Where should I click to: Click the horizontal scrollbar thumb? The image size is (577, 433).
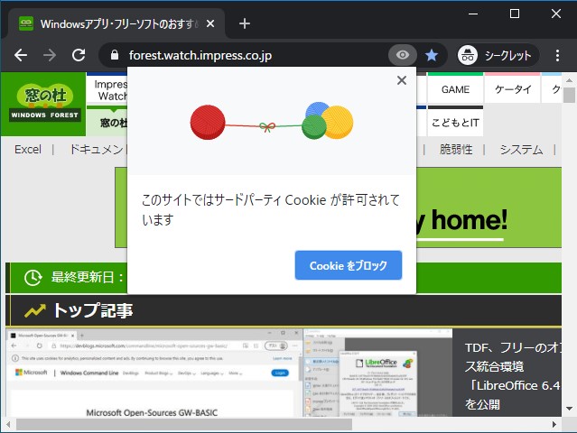coord(184,424)
